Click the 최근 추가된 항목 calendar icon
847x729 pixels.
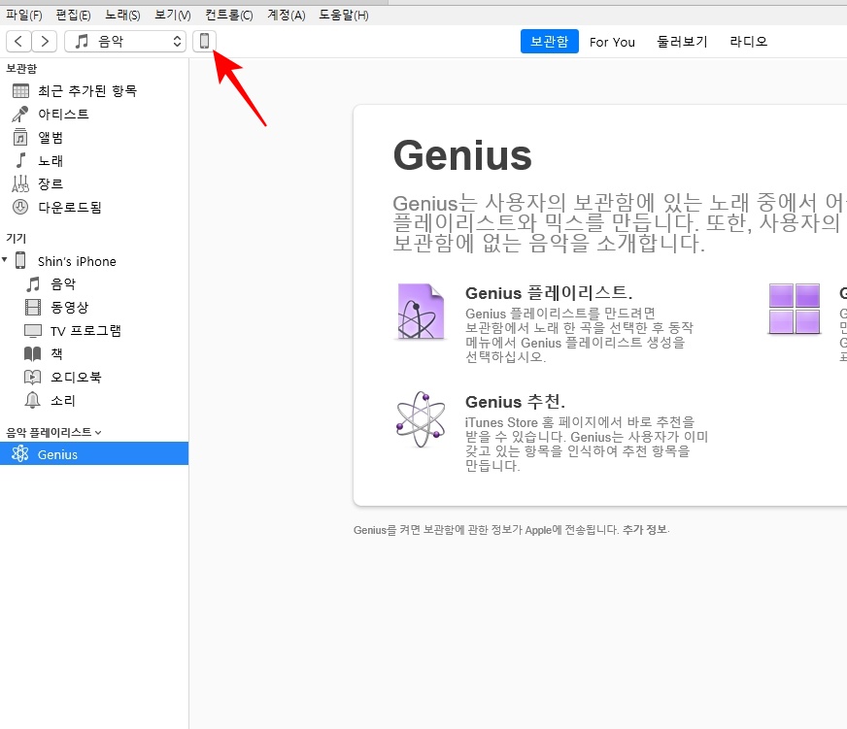[x=20, y=90]
